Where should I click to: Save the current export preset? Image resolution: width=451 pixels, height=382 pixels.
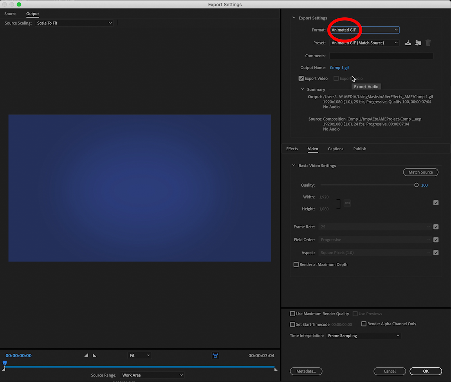click(408, 43)
